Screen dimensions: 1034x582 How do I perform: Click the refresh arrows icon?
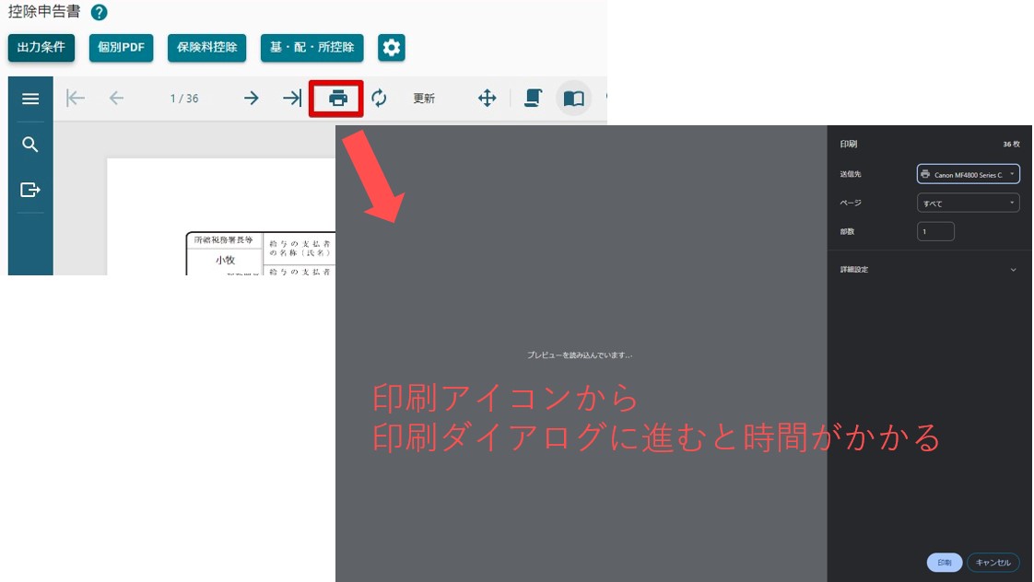coord(379,99)
